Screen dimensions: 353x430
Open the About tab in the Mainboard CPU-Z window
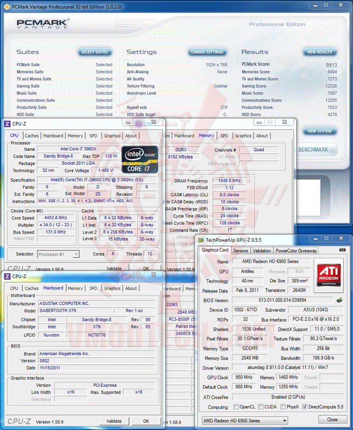[131, 288]
